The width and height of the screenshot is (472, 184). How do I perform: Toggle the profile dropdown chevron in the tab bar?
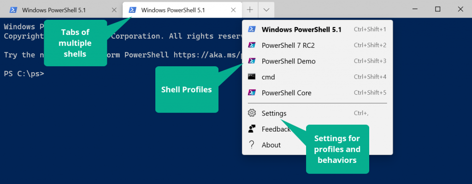266,9
